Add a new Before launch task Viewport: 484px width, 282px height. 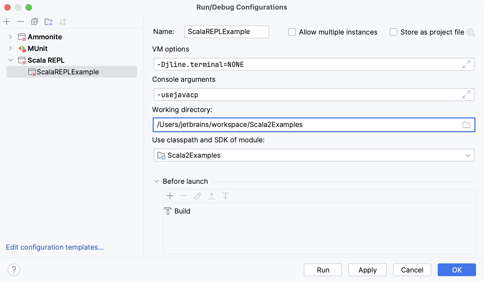[x=170, y=196]
